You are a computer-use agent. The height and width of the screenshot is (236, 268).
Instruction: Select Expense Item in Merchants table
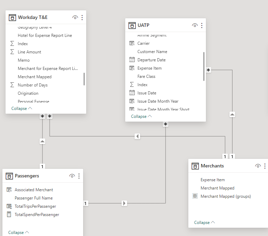tap(212, 179)
